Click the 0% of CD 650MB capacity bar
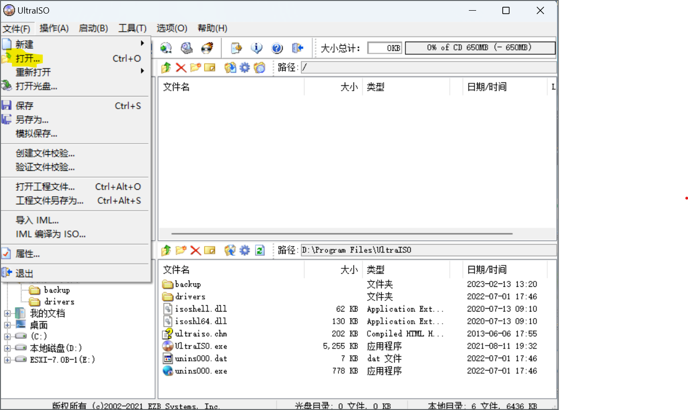 [480, 48]
